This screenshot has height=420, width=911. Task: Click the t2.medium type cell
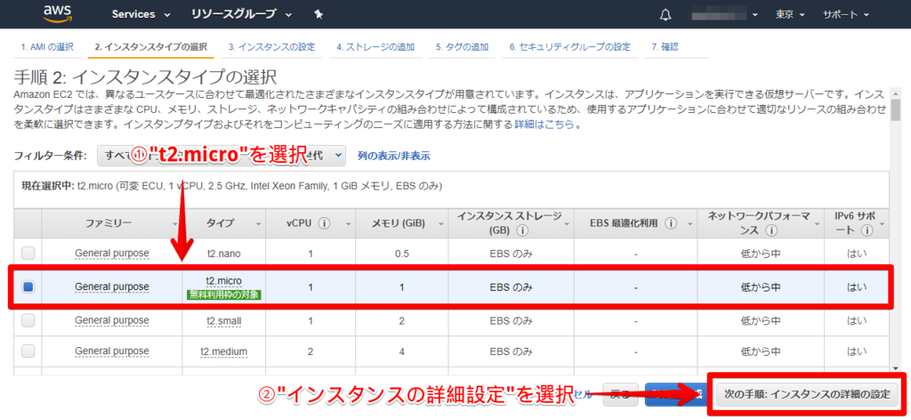(223, 351)
